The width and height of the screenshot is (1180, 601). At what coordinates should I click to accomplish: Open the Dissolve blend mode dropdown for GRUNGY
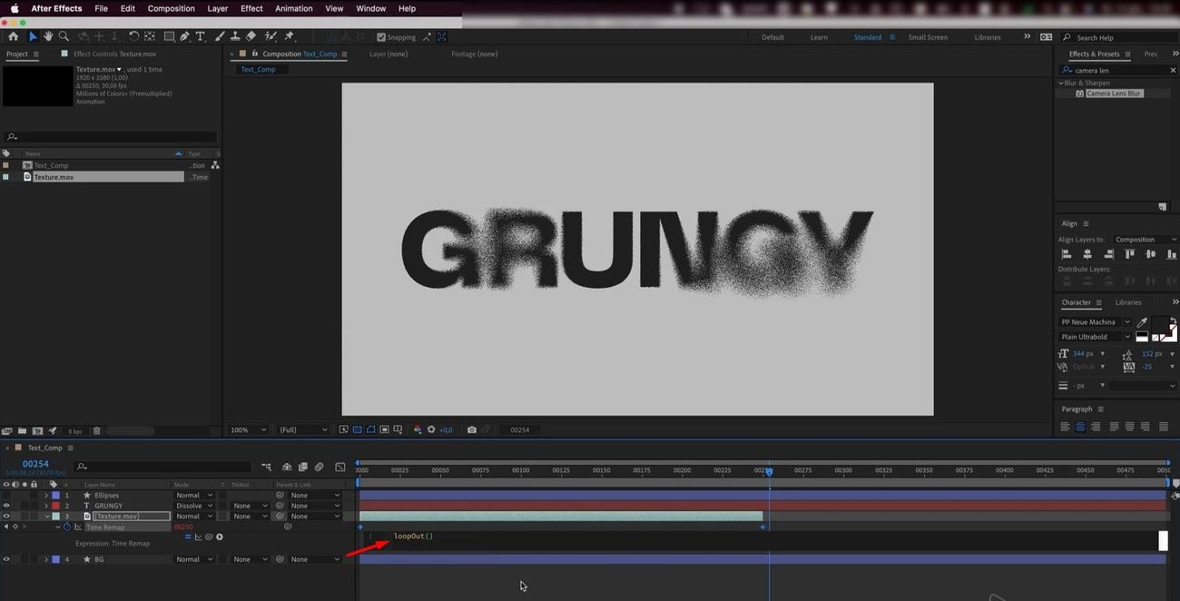pyautogui.click(x=194, y=506)
